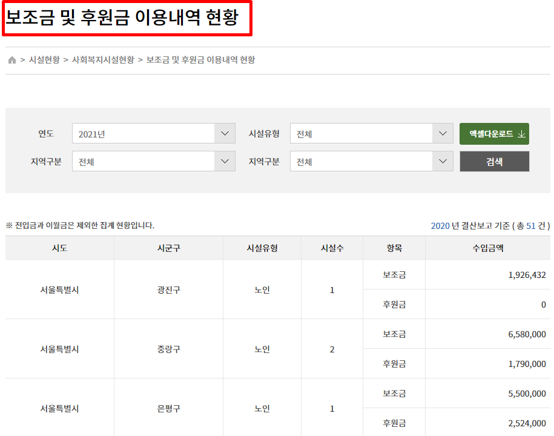Click the 전입금과 이월금은 제외한 notice text
554x436 pixels.
pyautogui.click(x=80, y=225)
